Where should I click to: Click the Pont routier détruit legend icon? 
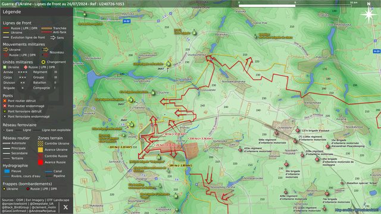[x=5, y=100]
